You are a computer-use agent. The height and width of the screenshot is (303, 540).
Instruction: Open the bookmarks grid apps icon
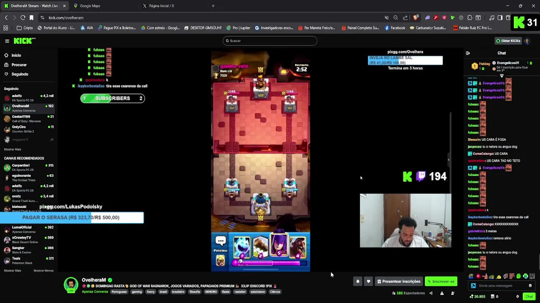click(x=6, y=28)
